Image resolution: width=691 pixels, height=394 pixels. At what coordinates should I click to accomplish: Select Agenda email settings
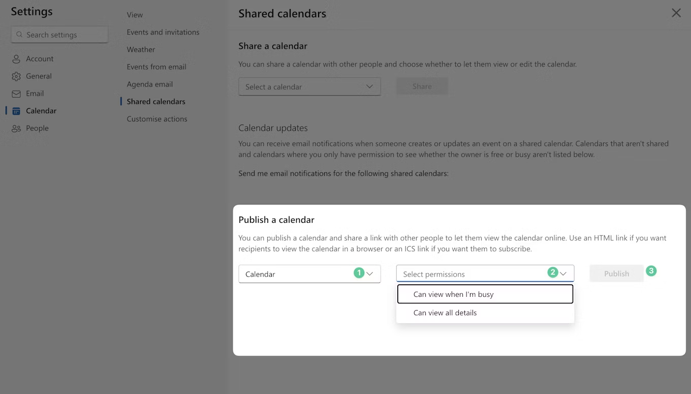tap(150, 84)
